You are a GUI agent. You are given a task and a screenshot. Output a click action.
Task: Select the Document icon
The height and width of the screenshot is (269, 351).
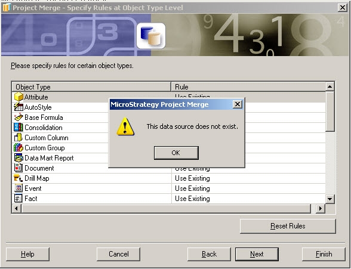click(19, 168)
